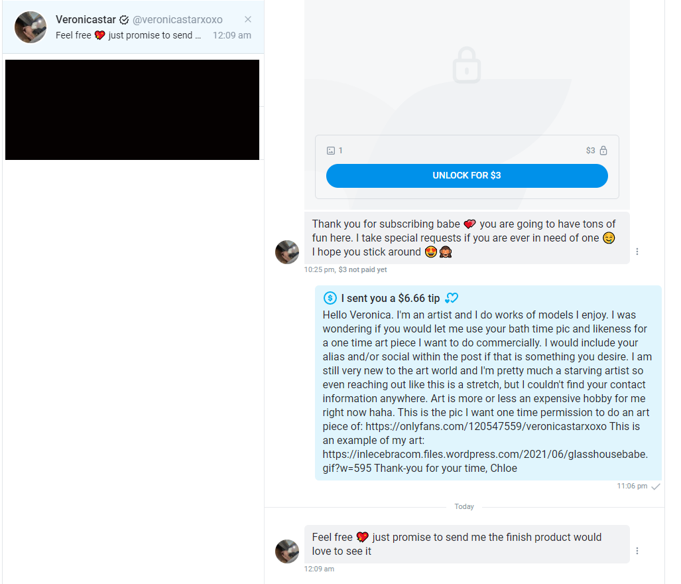Open the inlecebracom wordpress gif link
The width and height of the screenshot is (681, 584).
pyautogui.click(x=485, y=454)
